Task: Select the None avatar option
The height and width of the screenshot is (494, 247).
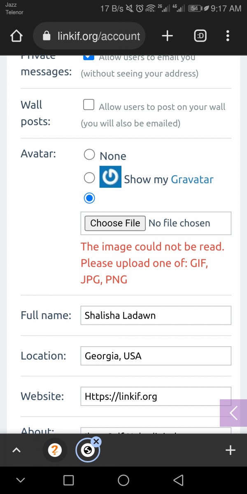Action: click(x=89, y=155)
